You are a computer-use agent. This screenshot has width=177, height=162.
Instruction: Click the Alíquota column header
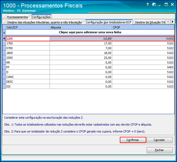click(x=81, y=27)
